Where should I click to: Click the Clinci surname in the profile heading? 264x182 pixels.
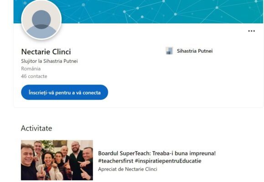pyautogui.click(x=62, y=51)
